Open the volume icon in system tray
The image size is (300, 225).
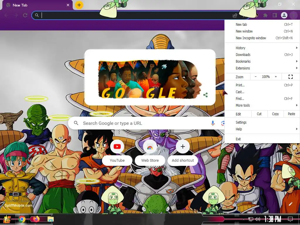[258, 219]
